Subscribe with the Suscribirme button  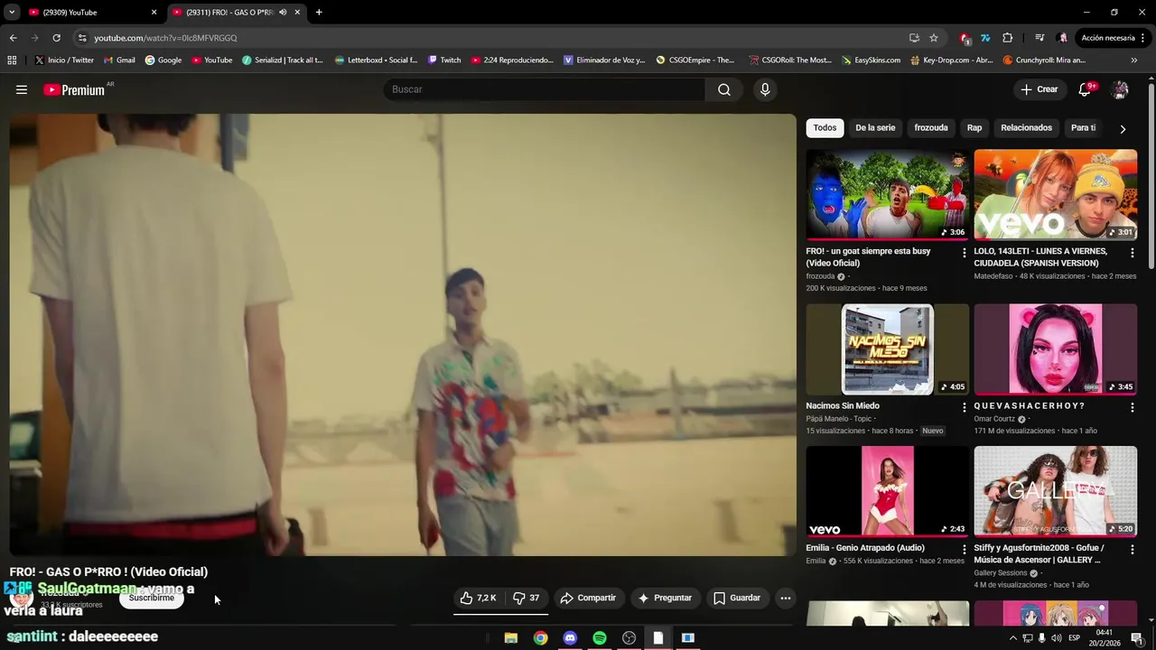[x=151, y=598]
